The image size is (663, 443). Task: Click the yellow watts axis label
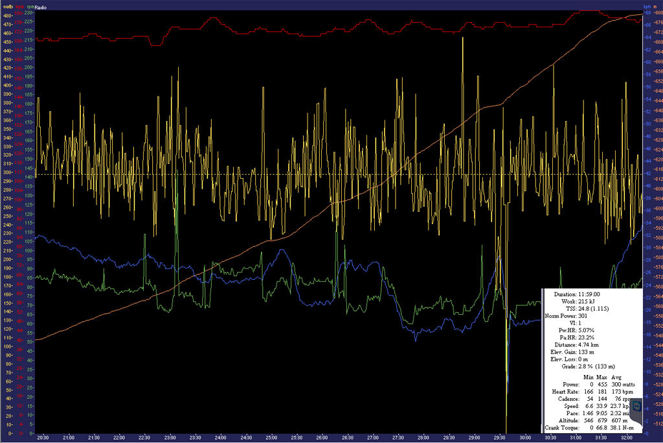[7, 6]
